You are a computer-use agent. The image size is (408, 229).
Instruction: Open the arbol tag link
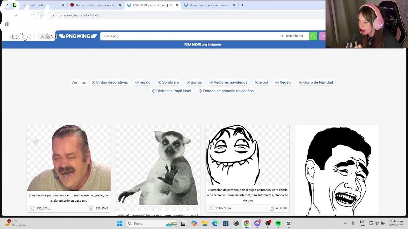(261, 82)
